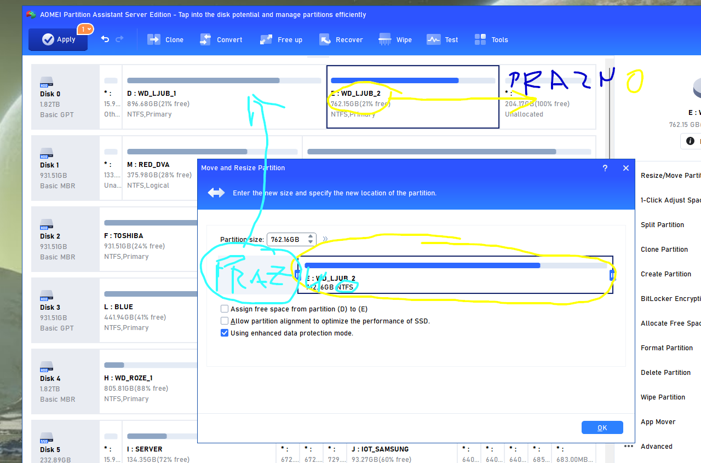This screenshot has height=463, width=701.
Task: Select Allocate Free Space in the right panel
Action: coord(671,323)
